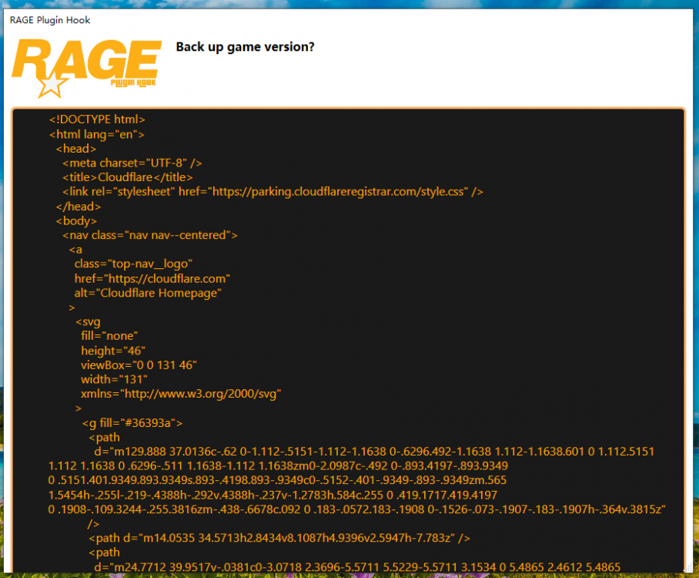Click the class="top-nav__logo" line
Screen dimensions: 699x578
pos(132,264)
